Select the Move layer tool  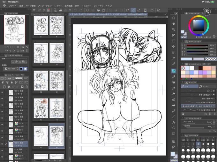pyautogui.click(x=174, y=47)
